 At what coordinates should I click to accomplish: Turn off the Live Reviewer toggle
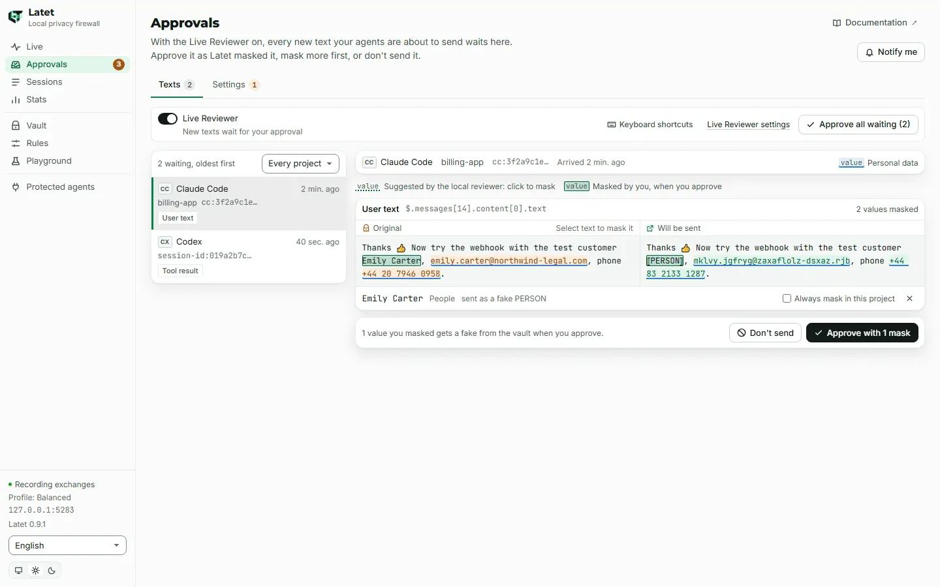(168, 119)
